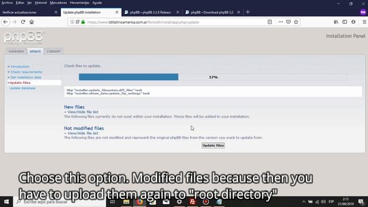The image size is (368, 207).
Task: Click the phpBB logo
Action: (24, 37)
